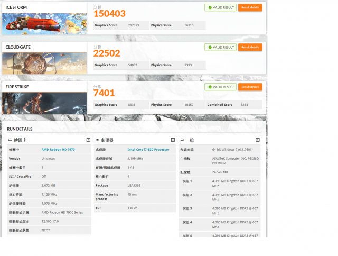Click the CLOUD GATE title
This screenshot has width=338, height=256.
(18, 47)
